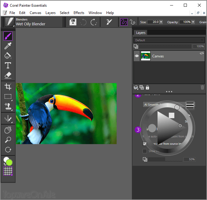
Task: Click the tracing opacity 50% field
Action: pos(189,159)
